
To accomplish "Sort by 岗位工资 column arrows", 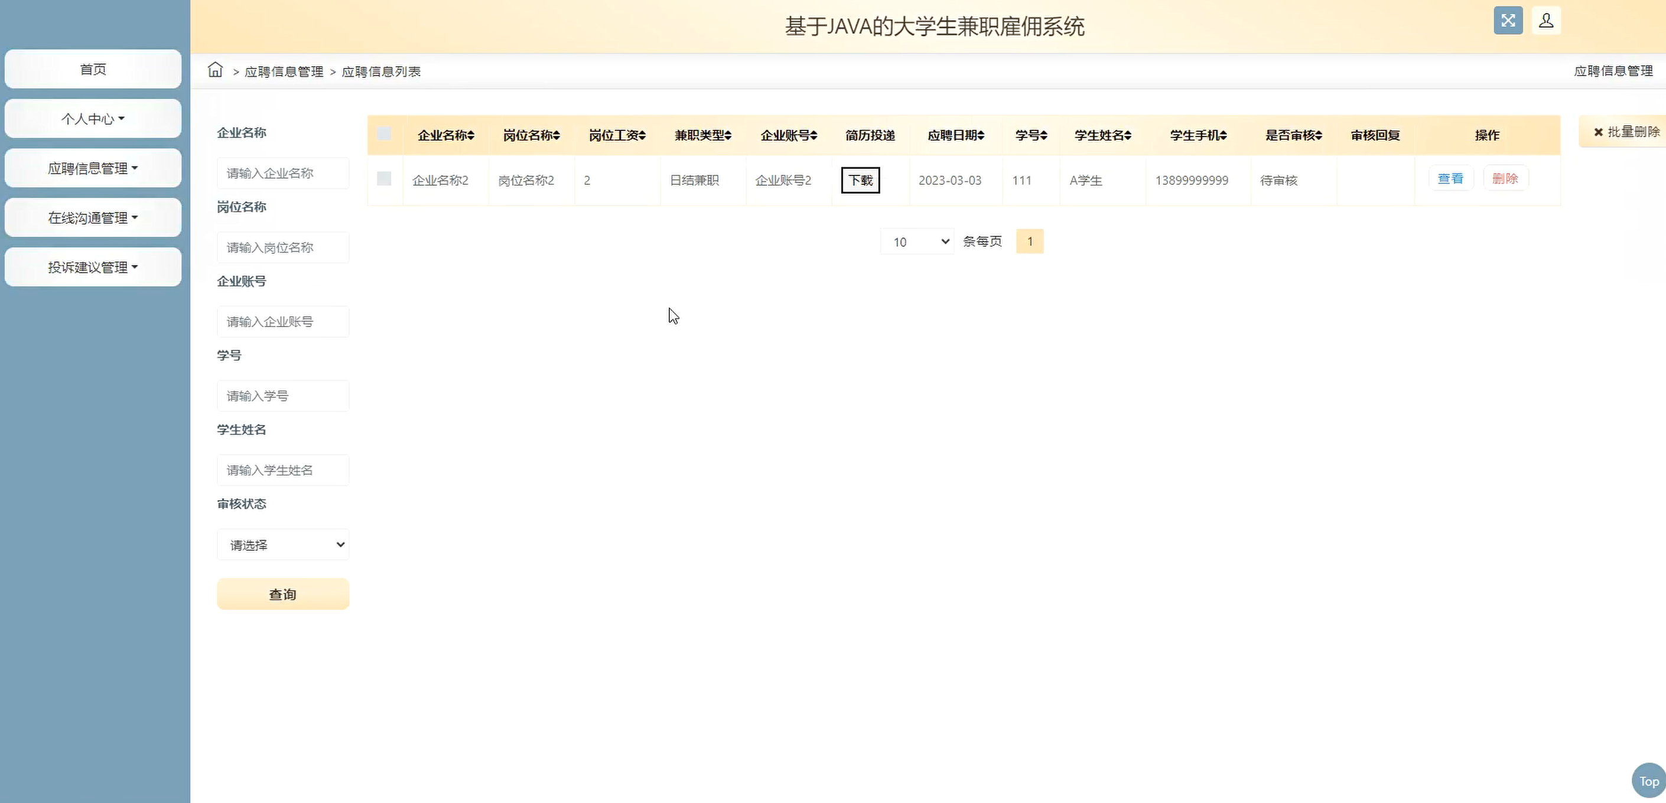I will [x=642, y=135].
